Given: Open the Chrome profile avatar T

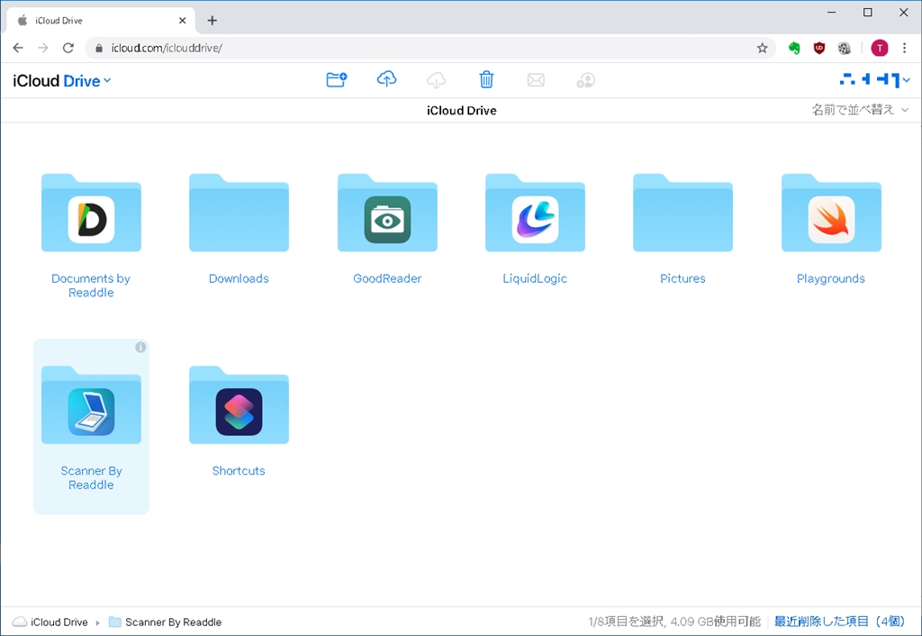Looking at the screenshot, I should (x=880, y=49).
